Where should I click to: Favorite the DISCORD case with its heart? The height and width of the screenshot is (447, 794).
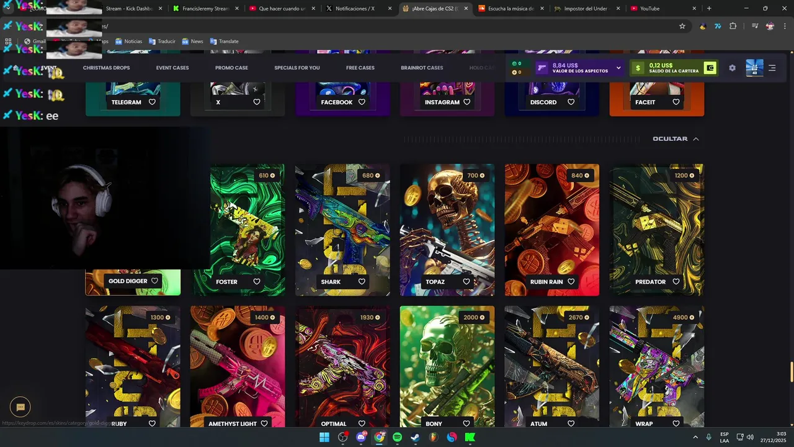[x=571, y=102]
